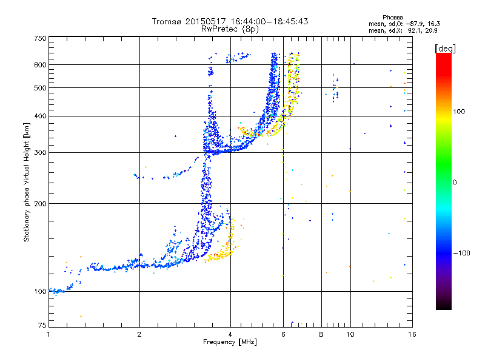The height and width of the screenshot is (364, 485).
Task: Click the 'mean, sd,X: 92.1, 20.9' statistics line
Action: [403, 30]
